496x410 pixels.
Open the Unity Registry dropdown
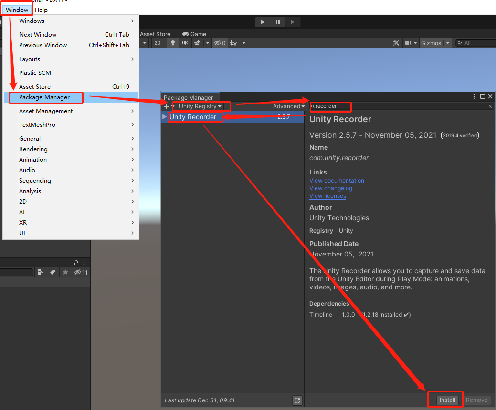(200, 106)
